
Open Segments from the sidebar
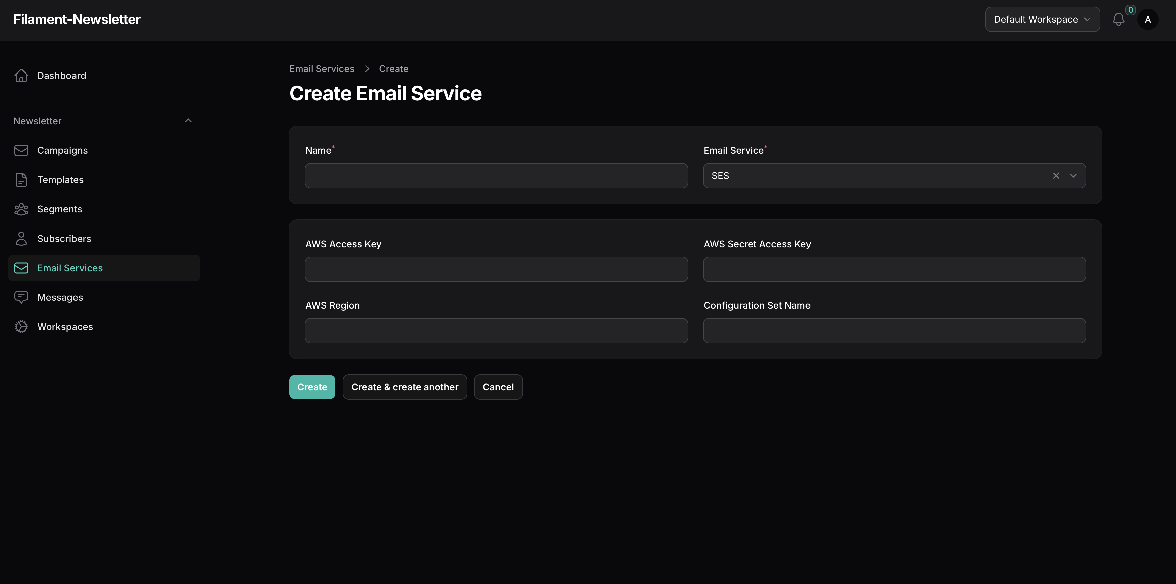tap(104, 209)
